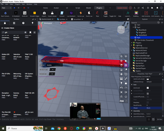The image size is (164, 131).
Task: Toggle the AudioCanCollide checkbox
Action: (148, 79)
